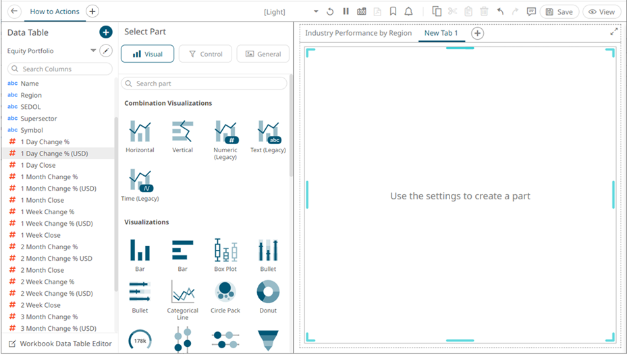Switch part type to Control
The width and height of the screenshot is (627, 355).
click(x=205, y=54)
